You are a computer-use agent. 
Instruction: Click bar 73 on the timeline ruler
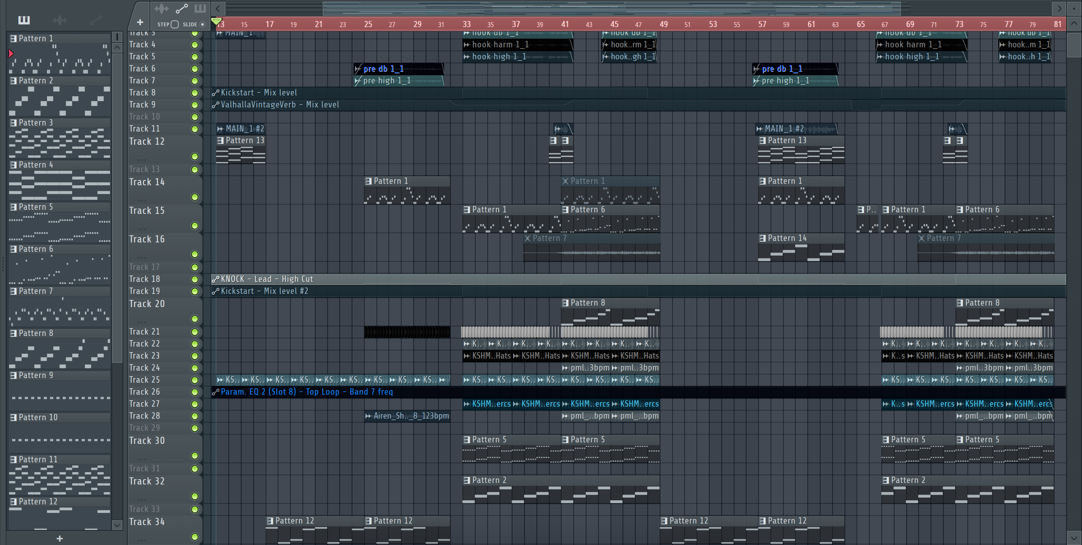tap(959, 24)
